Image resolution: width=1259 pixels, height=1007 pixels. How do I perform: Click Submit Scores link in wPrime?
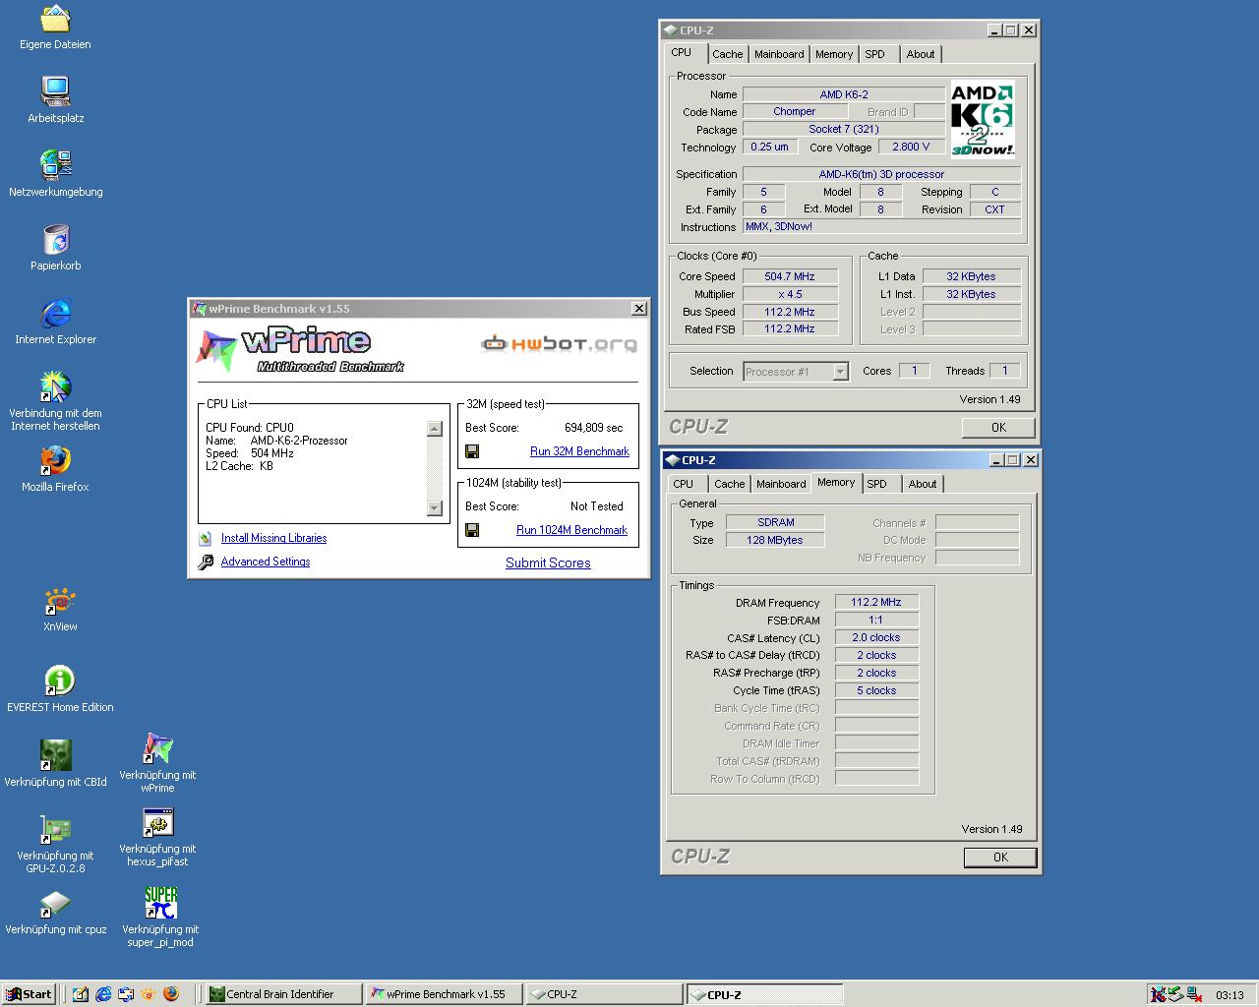tap(548, 563)
